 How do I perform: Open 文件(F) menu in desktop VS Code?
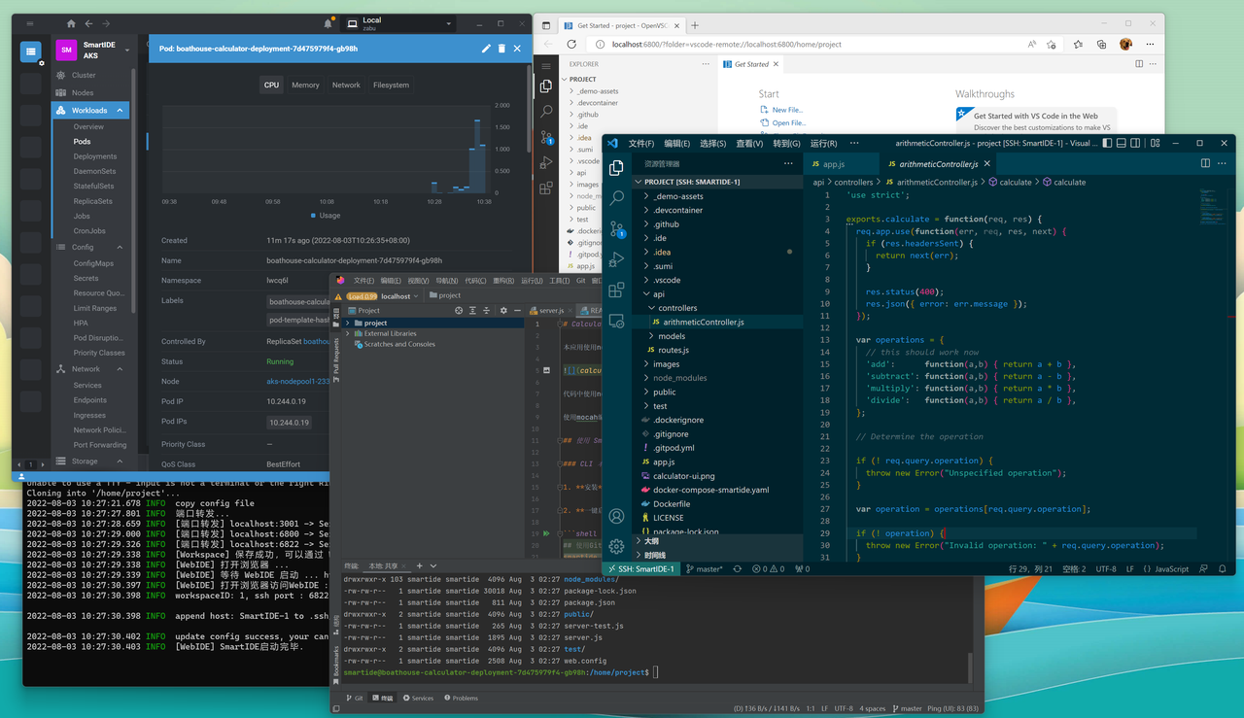(641, 143)
